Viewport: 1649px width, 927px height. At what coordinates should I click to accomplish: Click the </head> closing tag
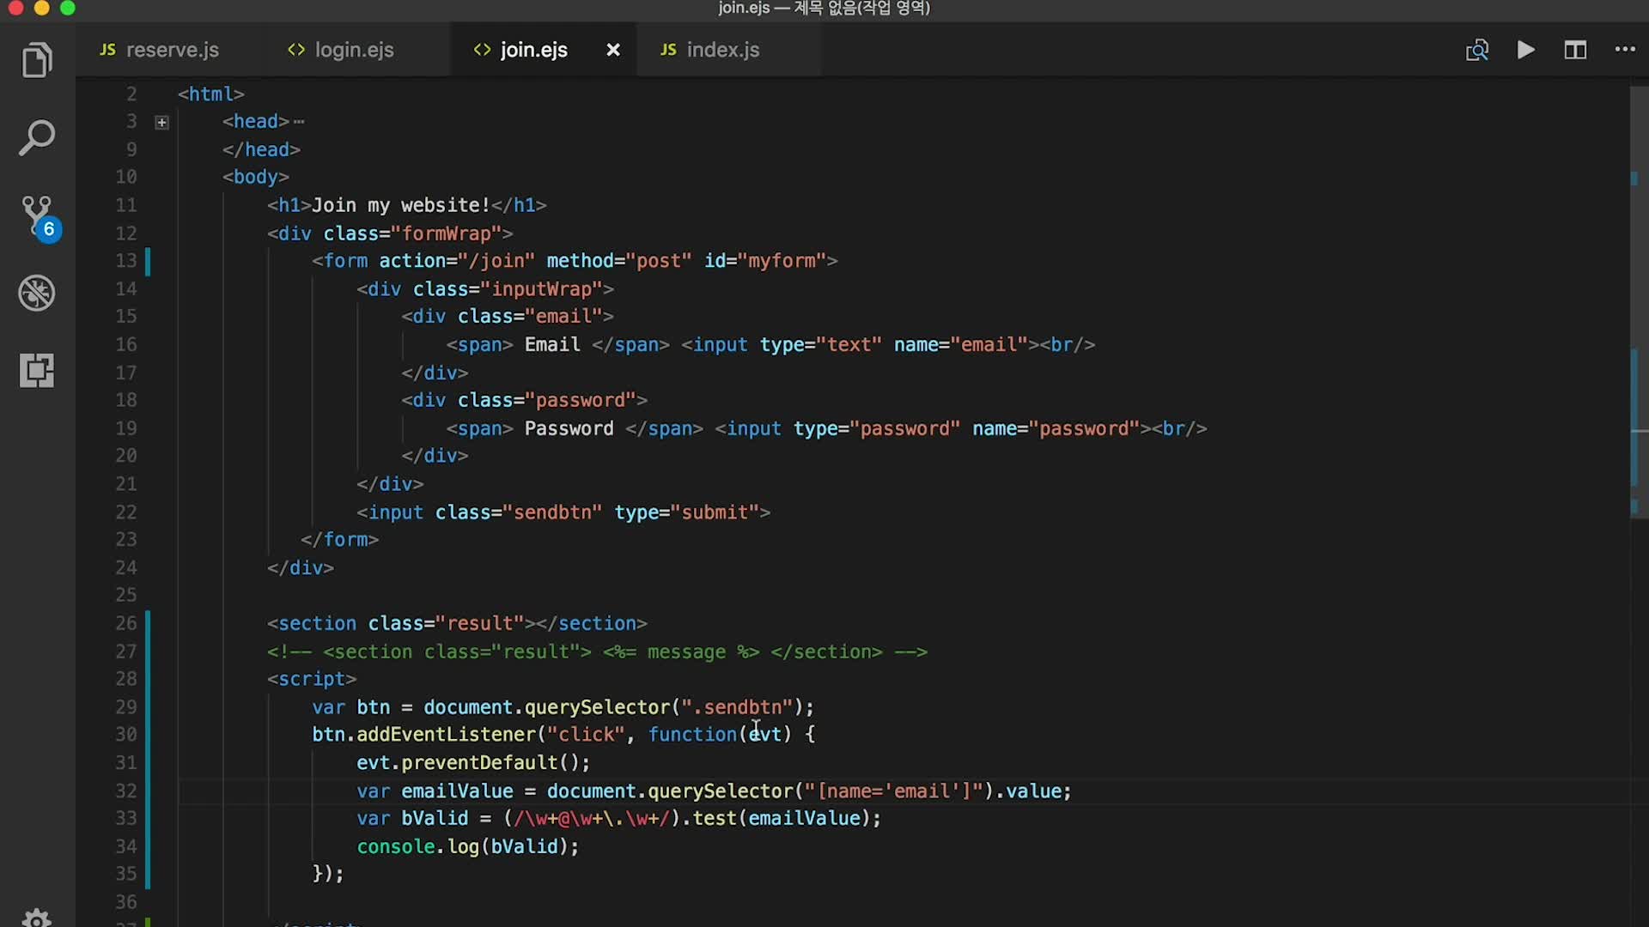tap(261, 149)
